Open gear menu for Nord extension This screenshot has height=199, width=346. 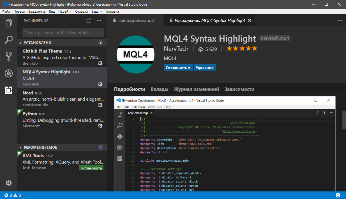click(100, 105)
